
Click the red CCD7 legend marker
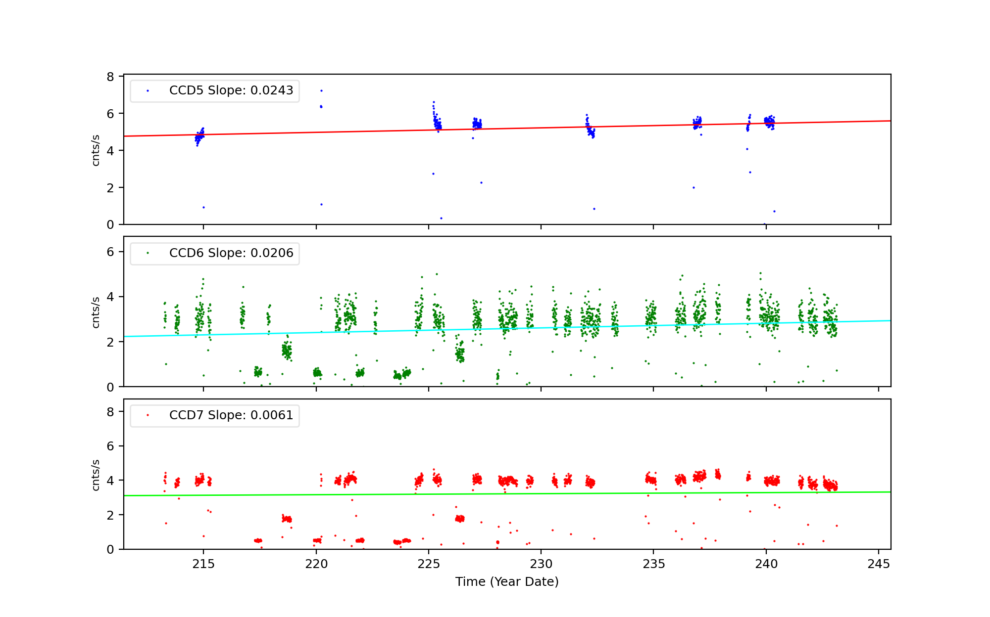point(148,415)
